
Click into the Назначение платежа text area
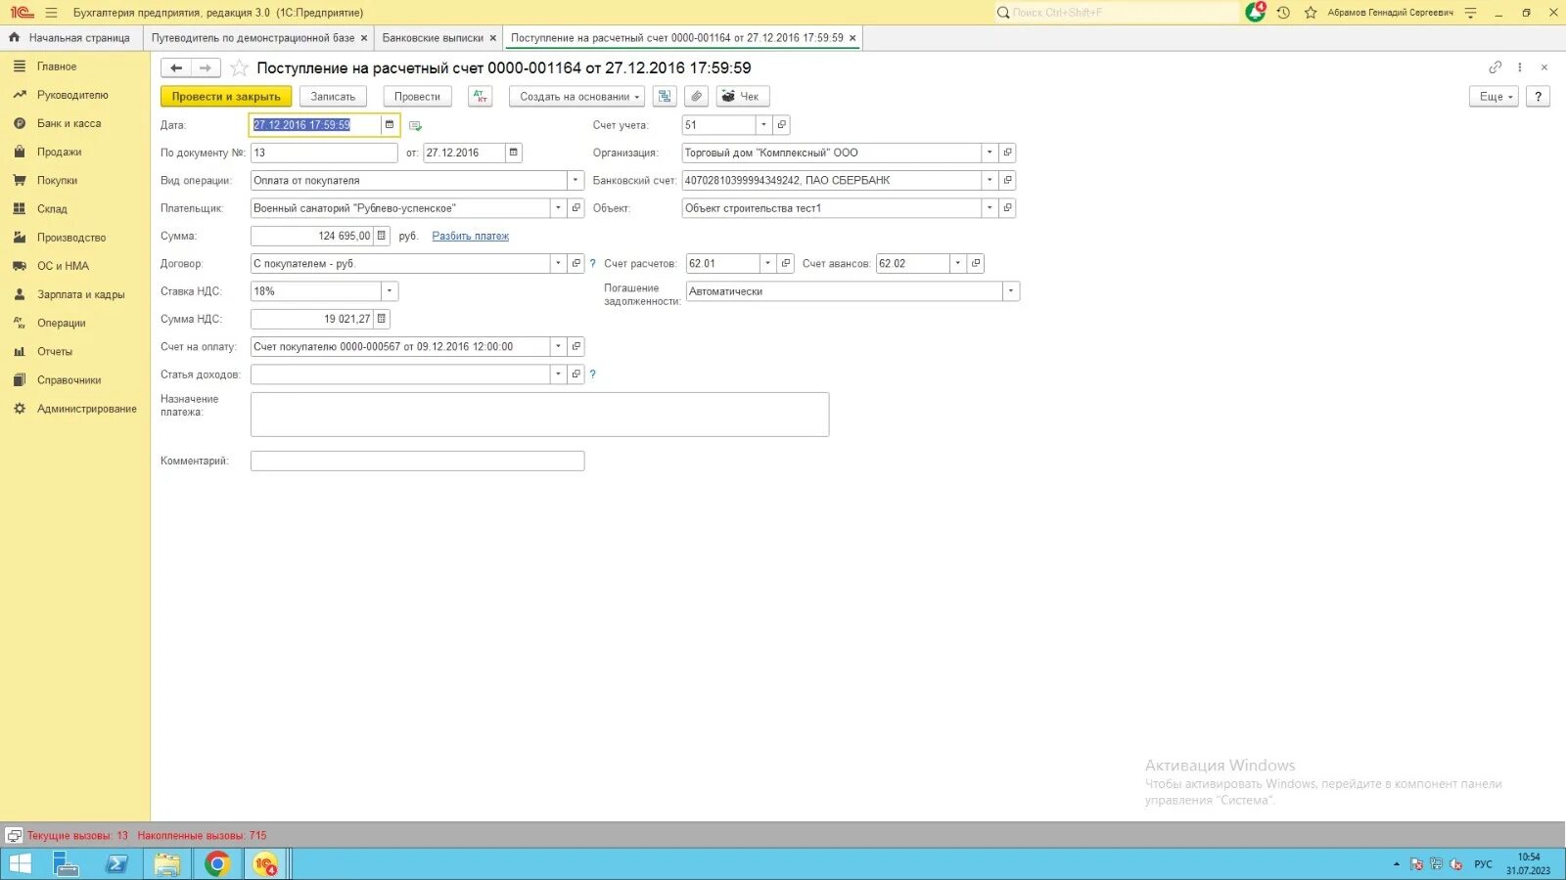[539, 415]
